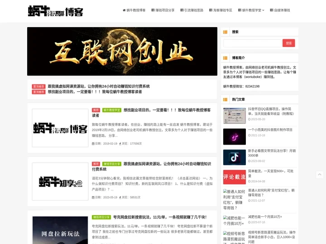Click the 互联网创业 banner image
Image resolution: width=326 pixels, height=244 pixels.
coord(122,51)
